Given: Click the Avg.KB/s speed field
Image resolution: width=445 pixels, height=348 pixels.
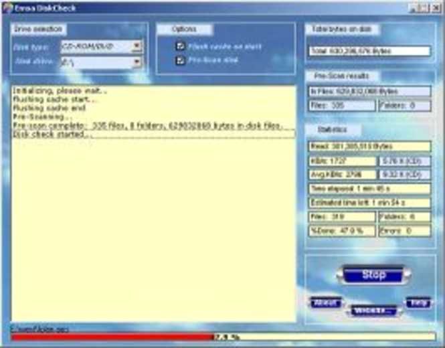Looking at the screenshot, I should [341, 175].
